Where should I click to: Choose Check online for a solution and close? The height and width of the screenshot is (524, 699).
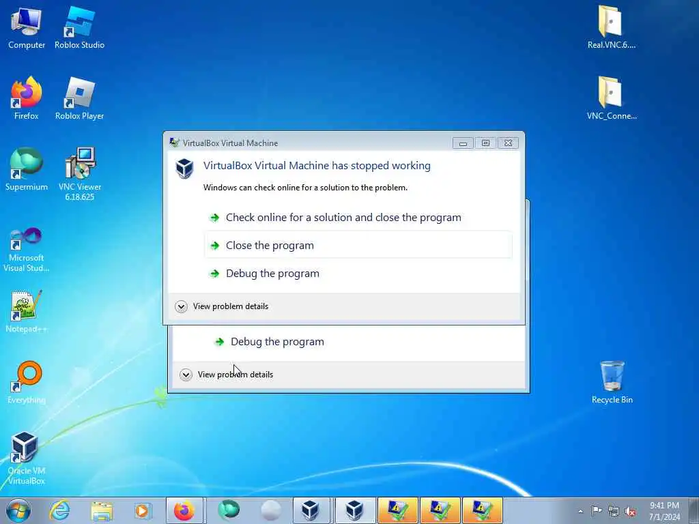click(358, 218)
